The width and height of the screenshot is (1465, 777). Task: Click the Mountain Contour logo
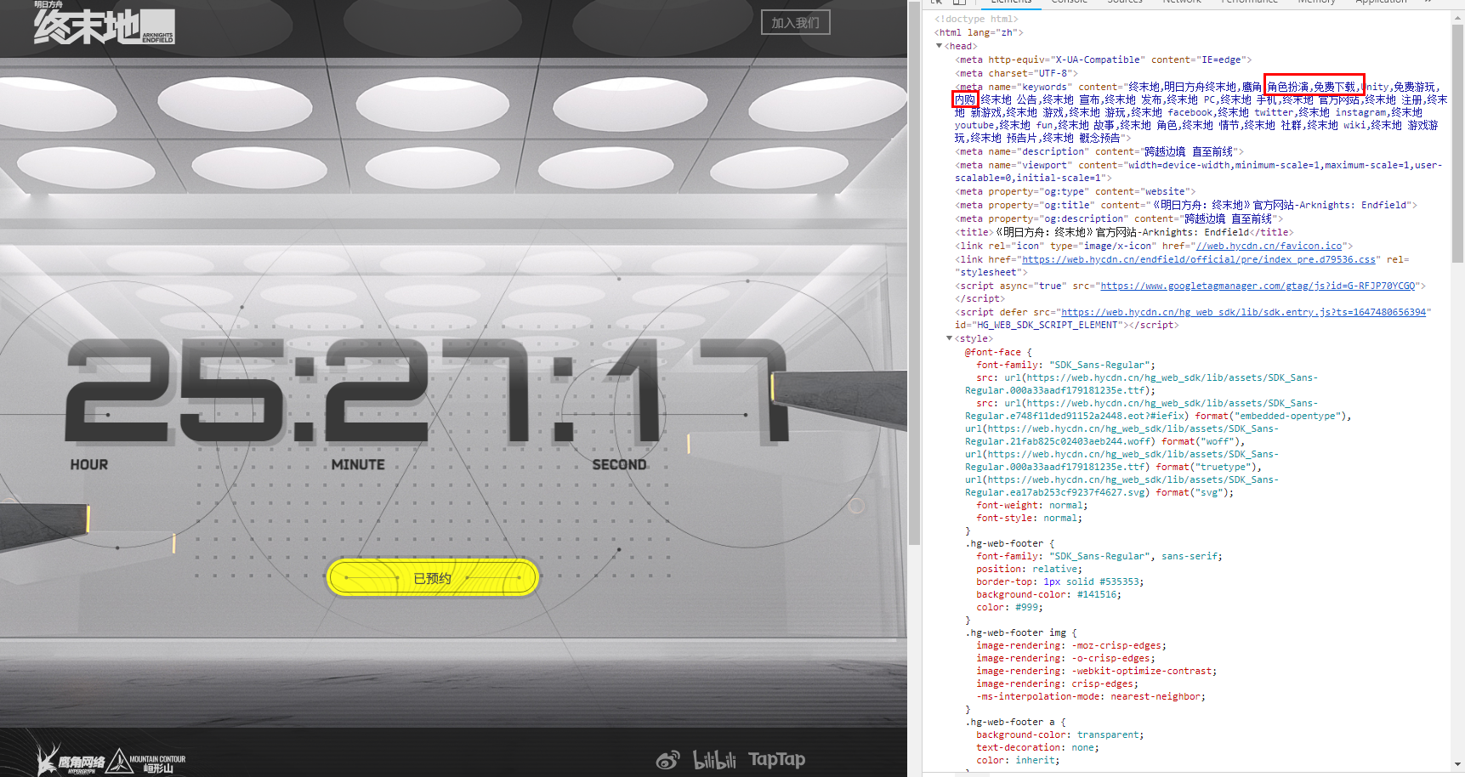point(146,761)
